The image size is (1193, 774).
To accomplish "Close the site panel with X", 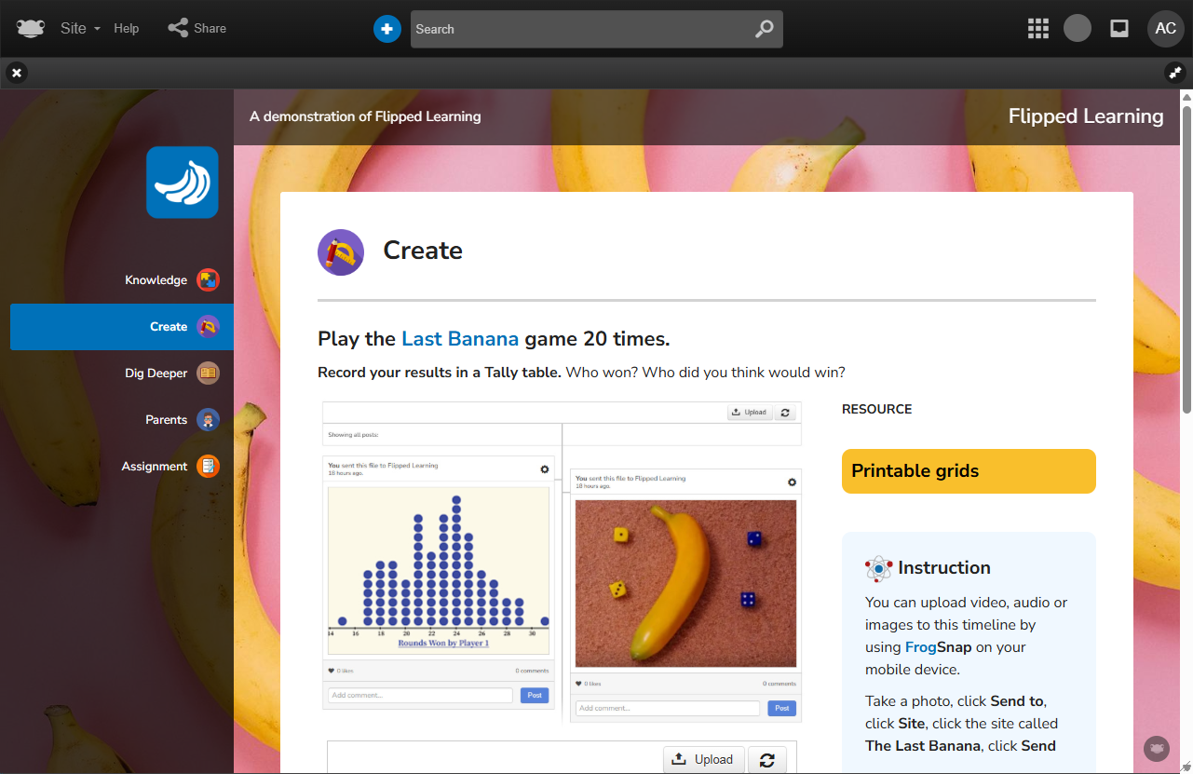I will [x=17, y=73].
